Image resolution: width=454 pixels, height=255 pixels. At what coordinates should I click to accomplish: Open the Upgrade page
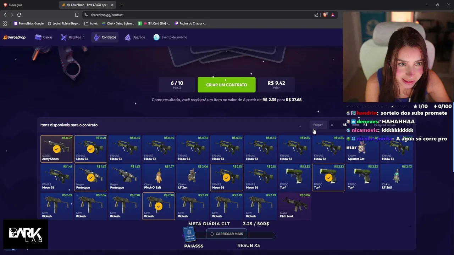point(135,37)
